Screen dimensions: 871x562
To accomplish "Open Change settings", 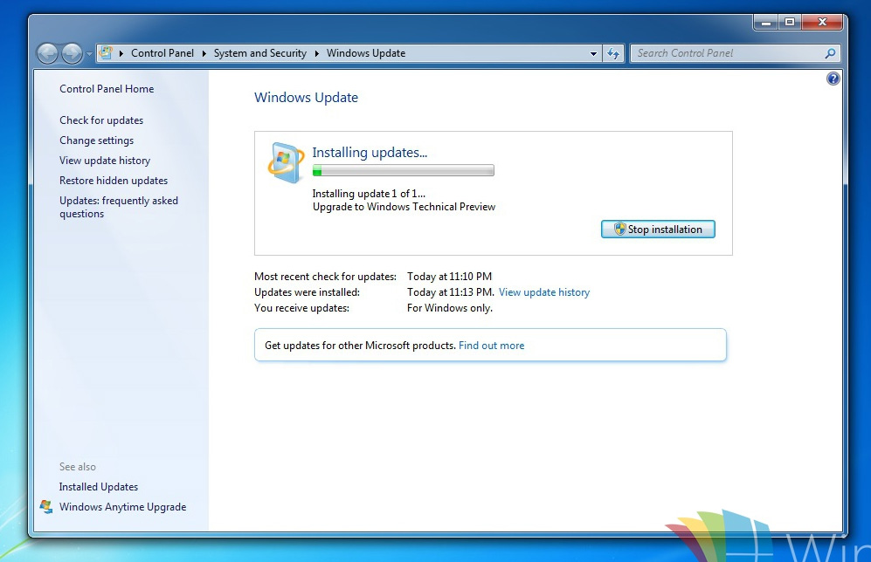I will coord(97,140).
